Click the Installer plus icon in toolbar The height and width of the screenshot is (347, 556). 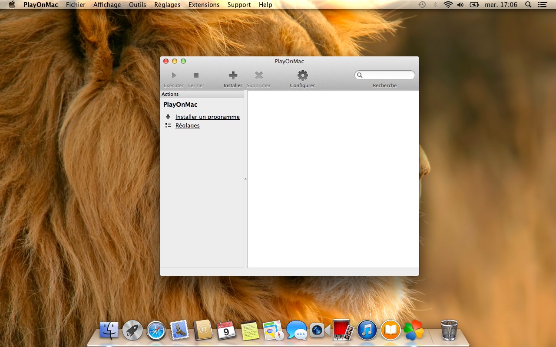point(233,75)
